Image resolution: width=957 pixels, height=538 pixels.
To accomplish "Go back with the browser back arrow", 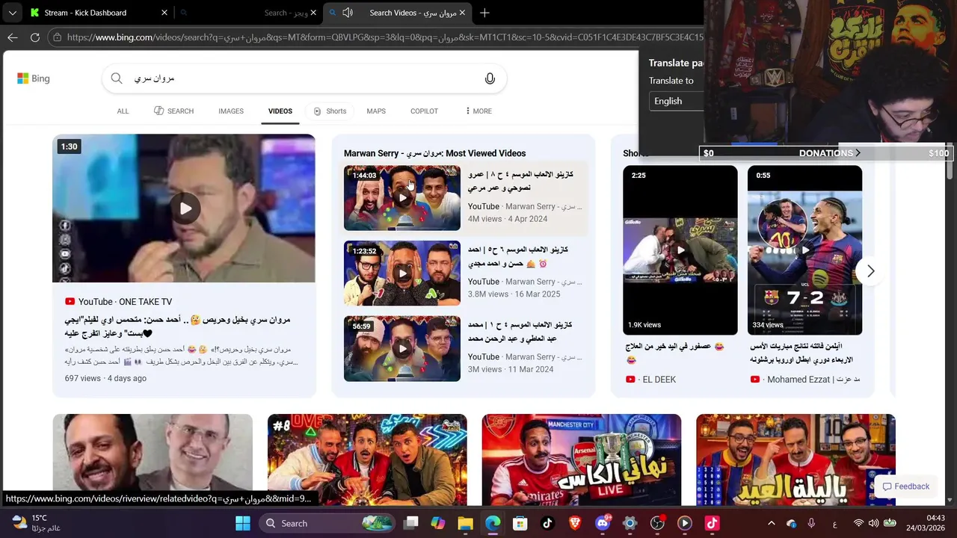I will pos(13,37).
